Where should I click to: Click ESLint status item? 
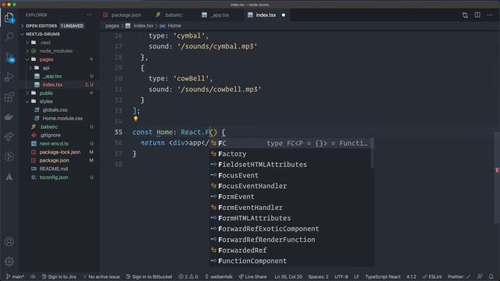point(432,276)
